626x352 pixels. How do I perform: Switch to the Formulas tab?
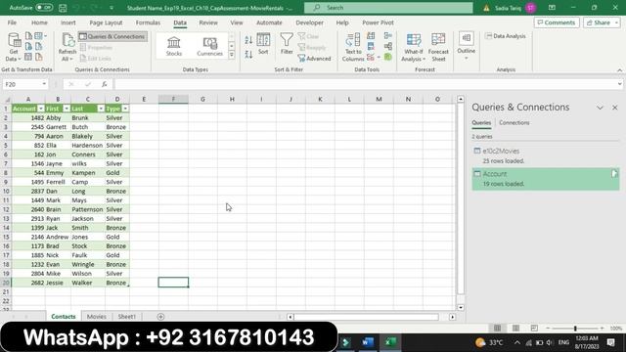coord(148,22)
